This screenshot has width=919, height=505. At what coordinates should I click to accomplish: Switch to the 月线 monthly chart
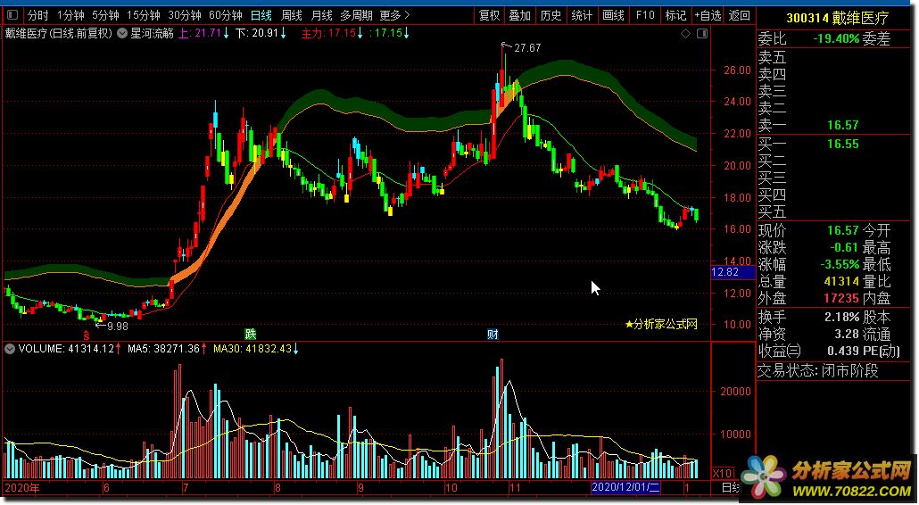322,15
